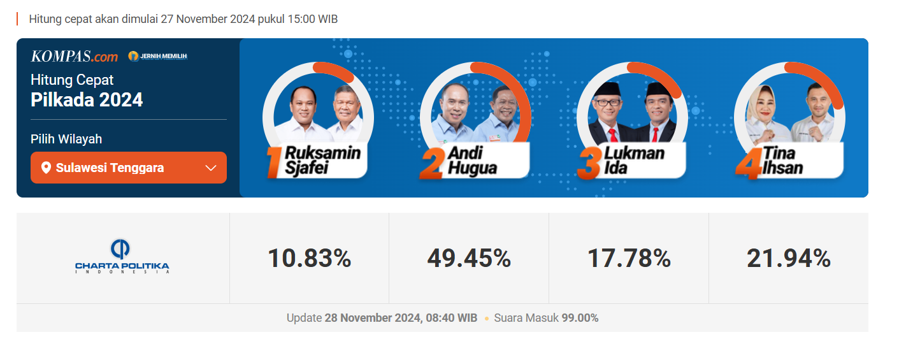Image resolution: width=913 pixels, height=346 pixels.
Task: Click the location pin icon
Action: (46, 168)
